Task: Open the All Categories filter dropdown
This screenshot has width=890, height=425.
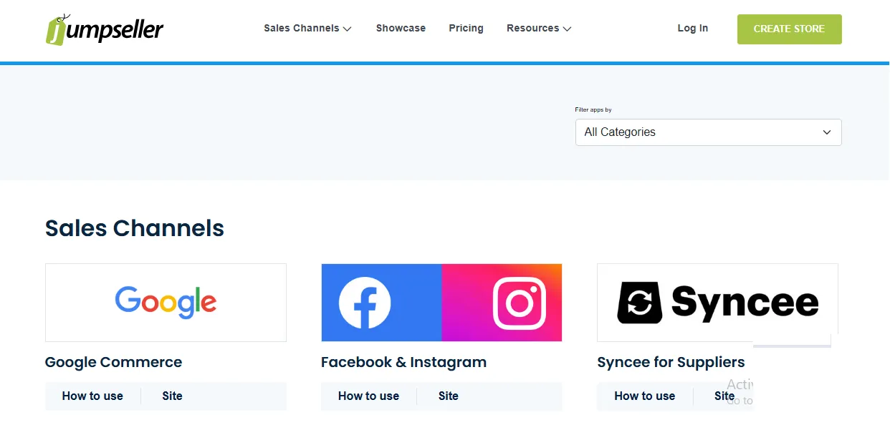Action: [708, 132]
